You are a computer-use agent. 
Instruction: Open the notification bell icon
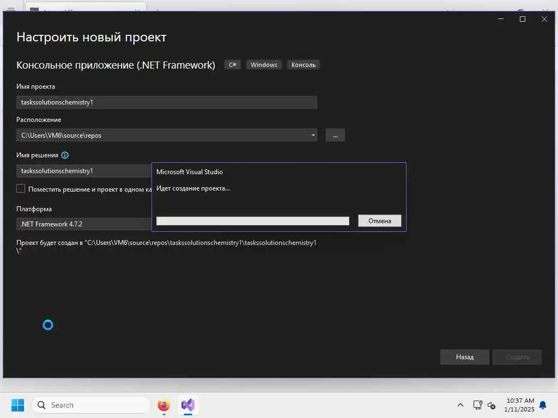543,405
